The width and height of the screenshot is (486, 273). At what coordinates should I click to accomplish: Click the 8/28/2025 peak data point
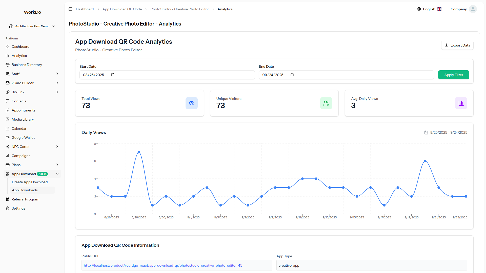point(139,152)
